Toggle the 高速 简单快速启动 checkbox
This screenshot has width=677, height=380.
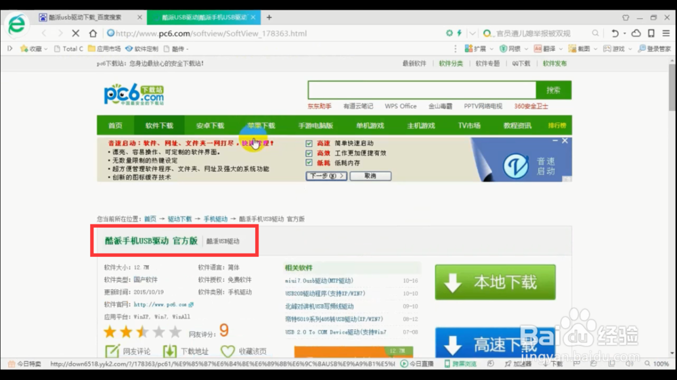309,143
